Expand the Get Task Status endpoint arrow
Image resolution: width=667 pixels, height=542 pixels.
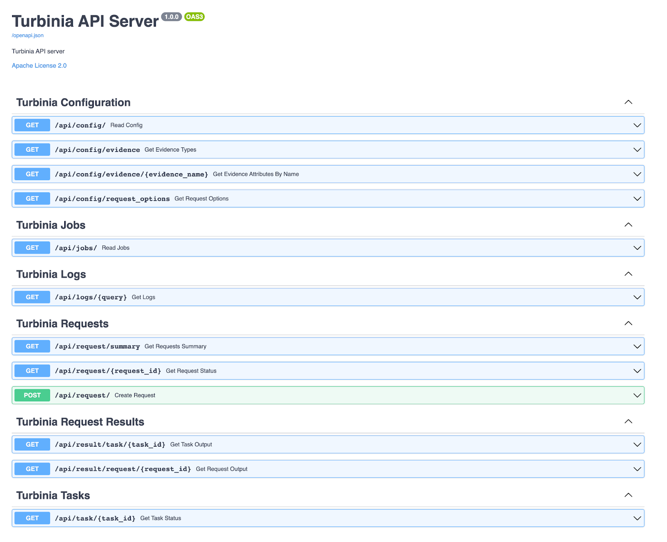(x=637, y=518)
